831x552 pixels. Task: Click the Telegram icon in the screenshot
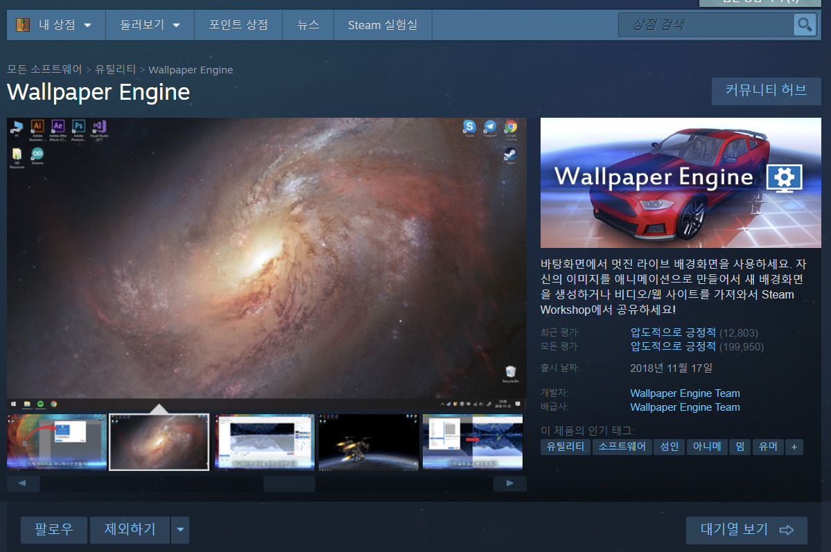pos(490,127)
